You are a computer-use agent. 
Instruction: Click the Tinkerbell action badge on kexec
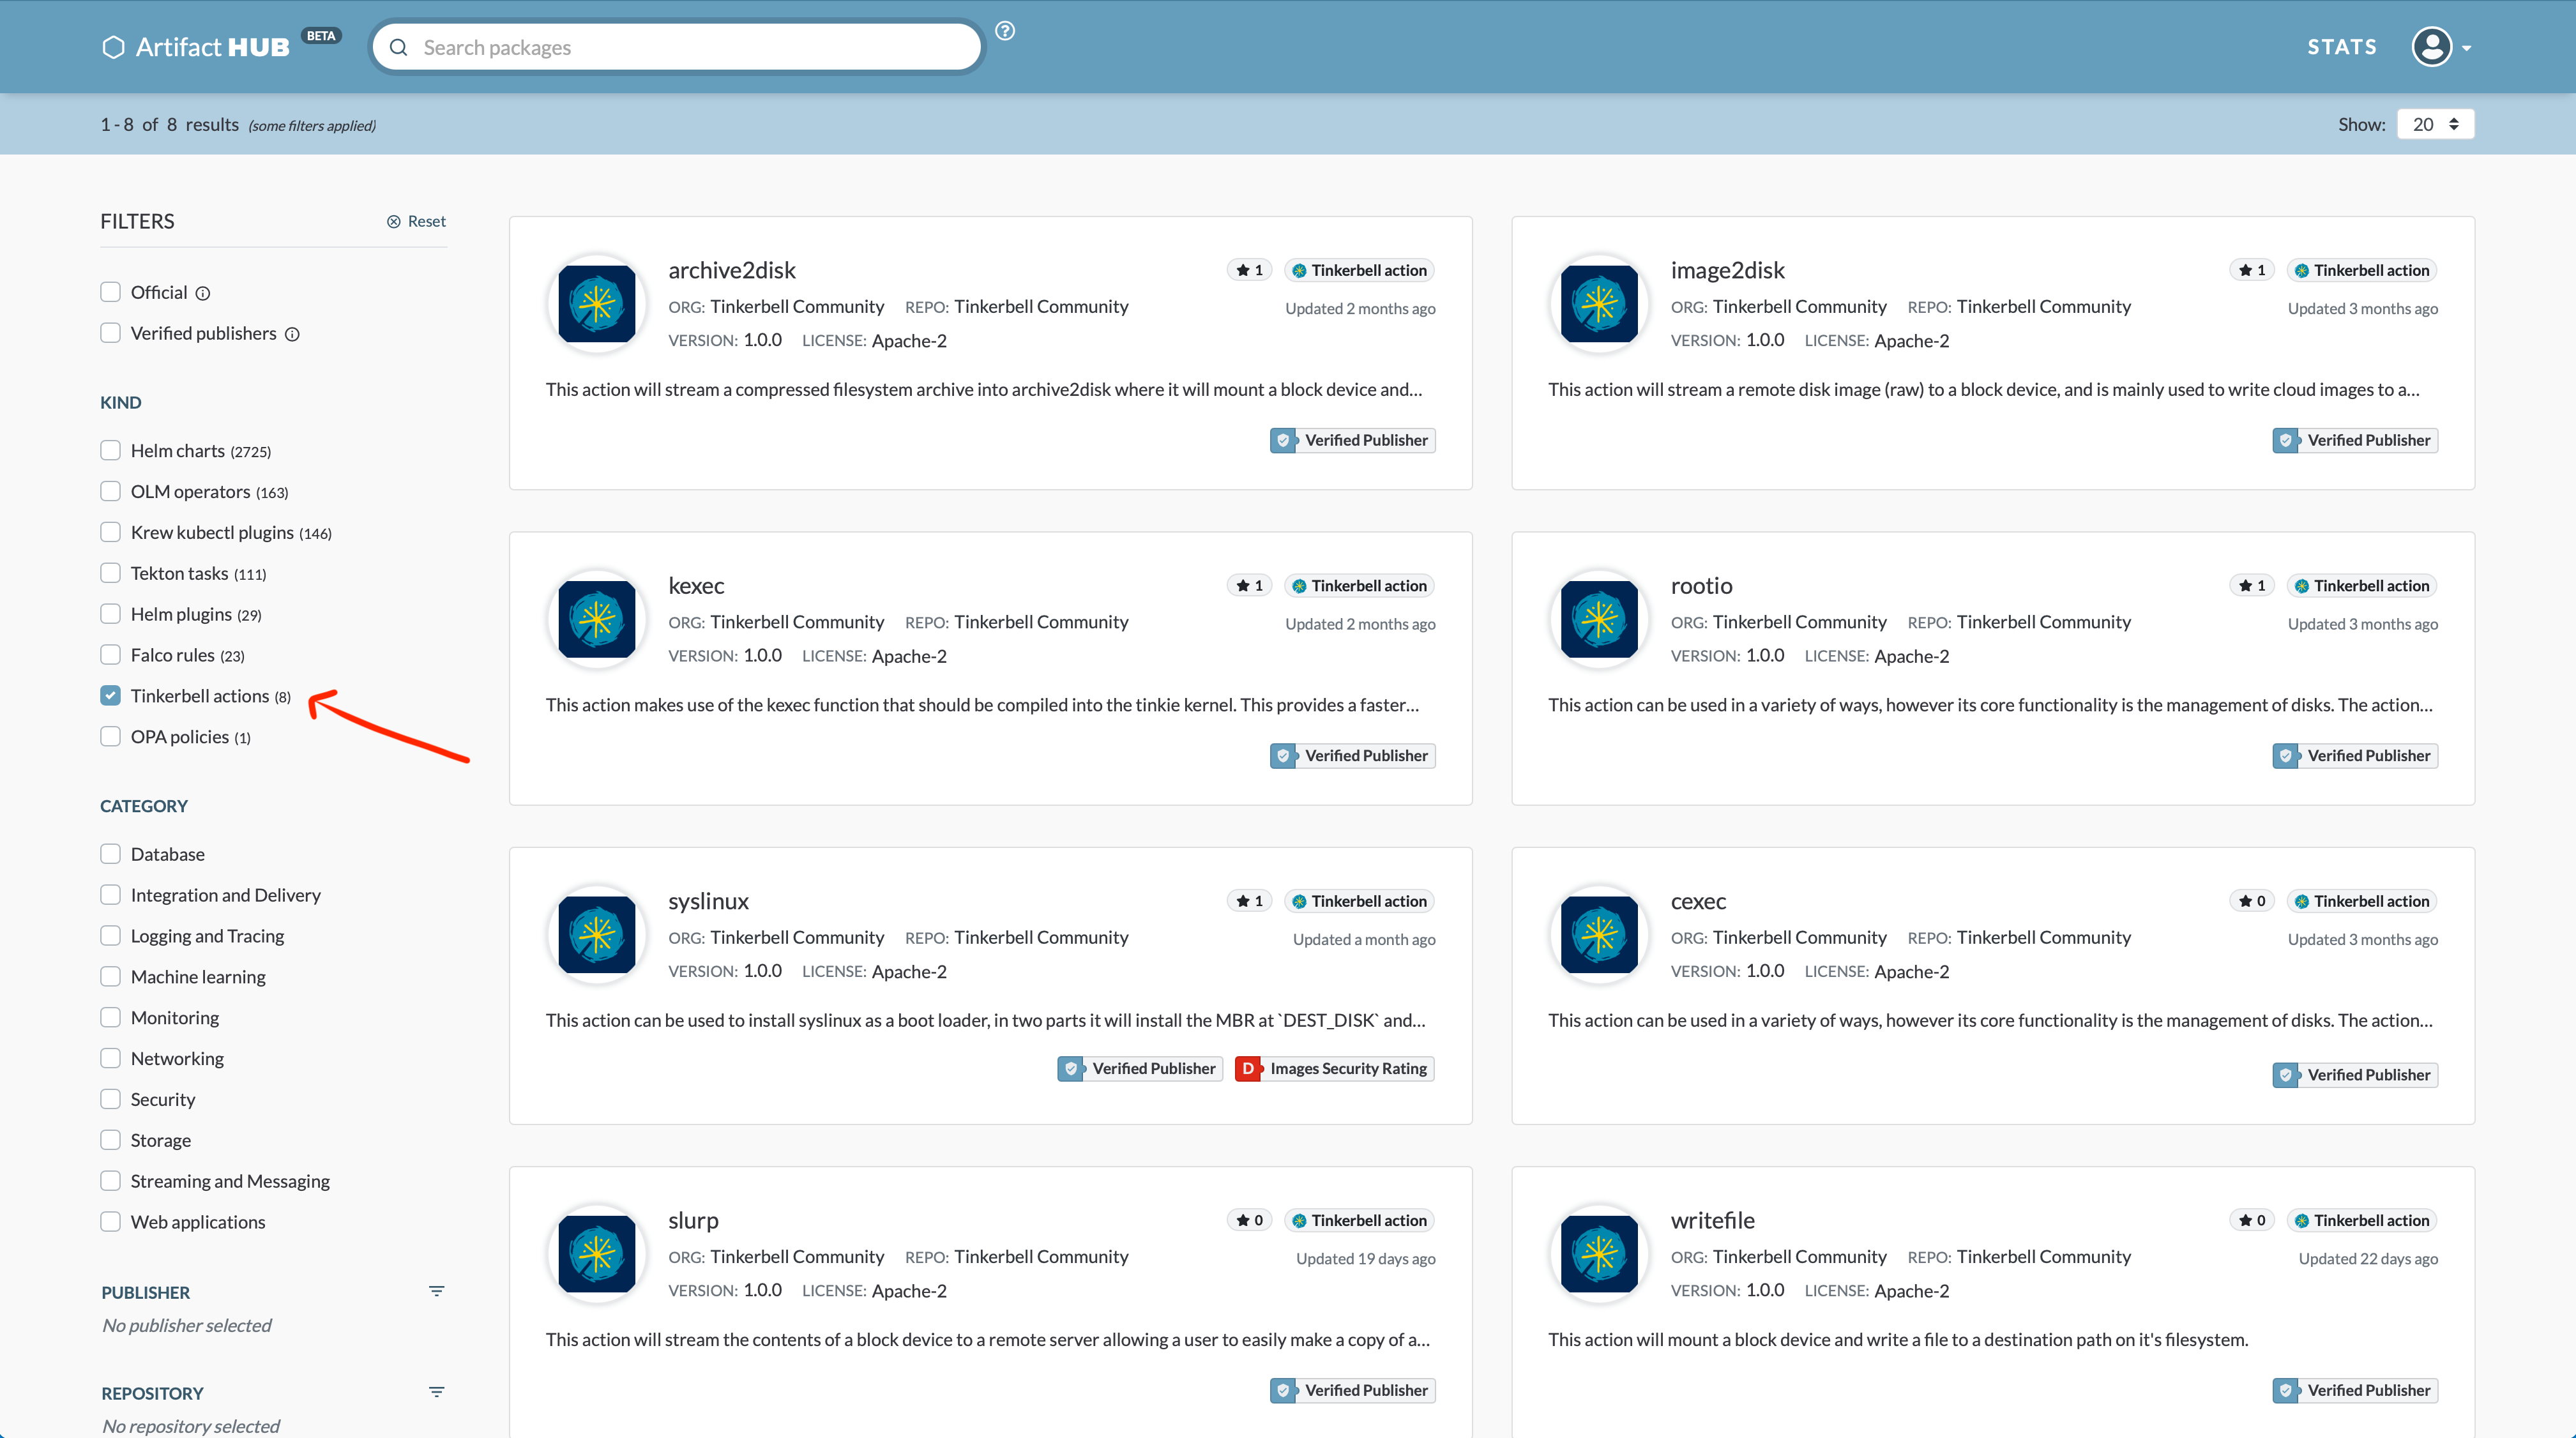coord(1359,585)
